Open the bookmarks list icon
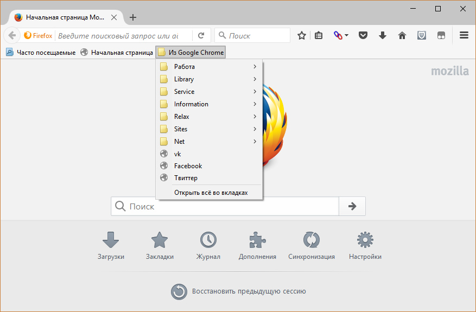The height and width of the screenshot is (312, 476). click(x=319, y=35)
